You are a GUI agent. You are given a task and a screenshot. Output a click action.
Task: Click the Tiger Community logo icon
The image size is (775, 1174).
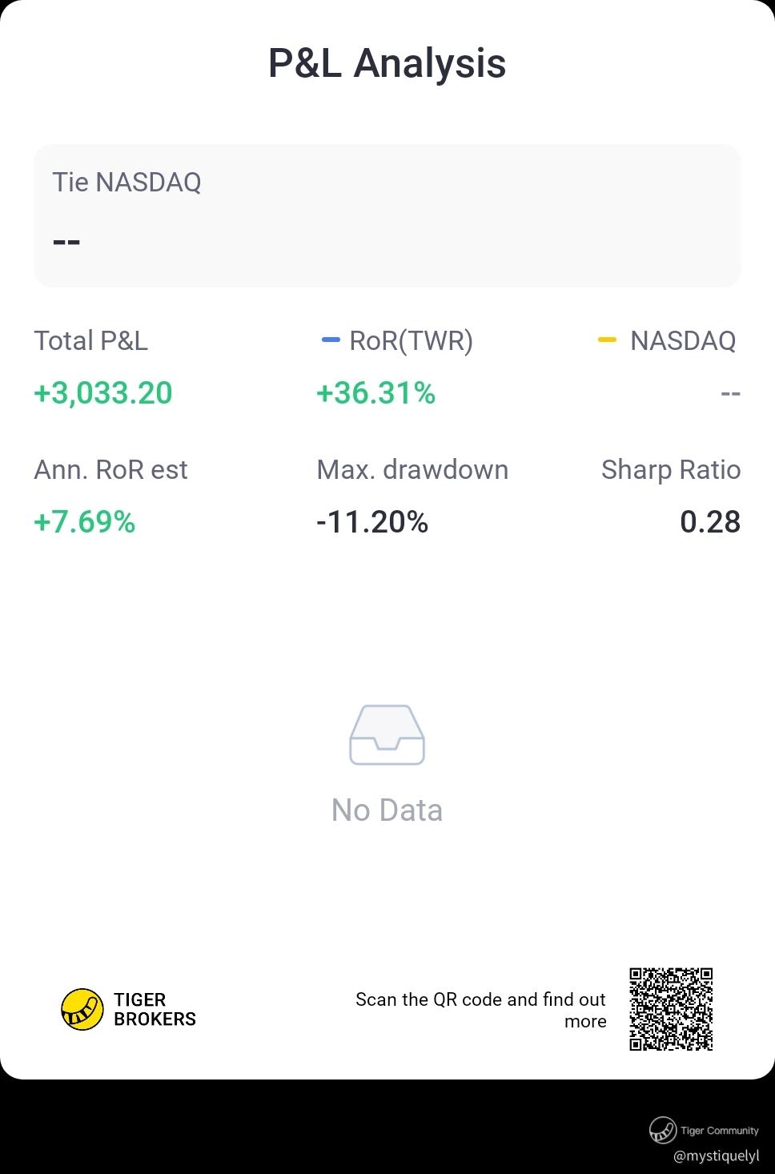(663, 1130)
